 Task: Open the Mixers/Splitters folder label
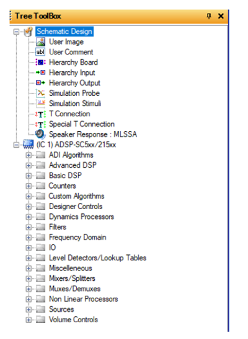coord(72,278)
